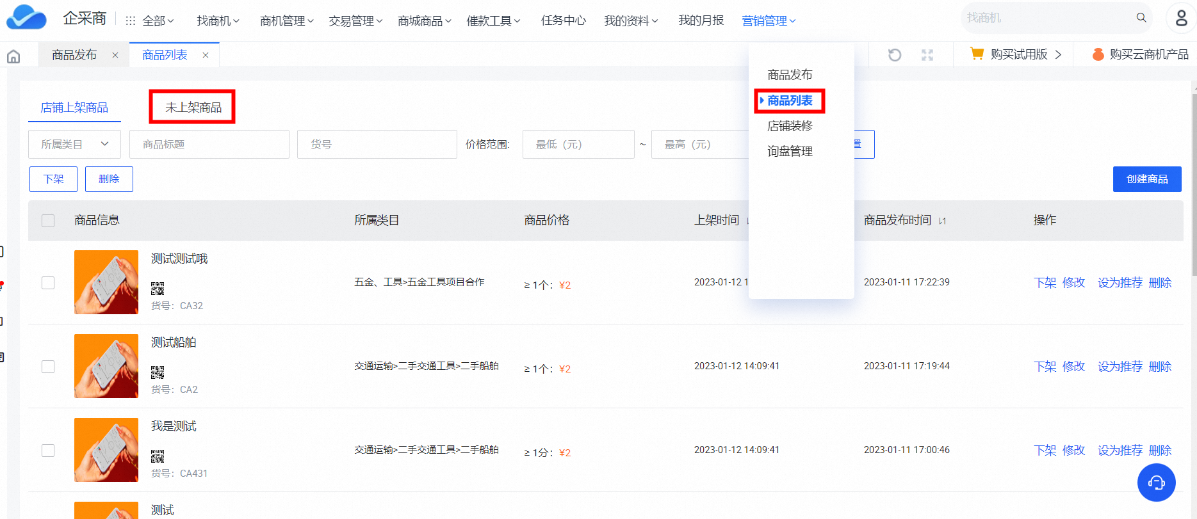The image size is (1197, 519).
Task: Focus the 找商机 search box
Action: click(1047, 18)
